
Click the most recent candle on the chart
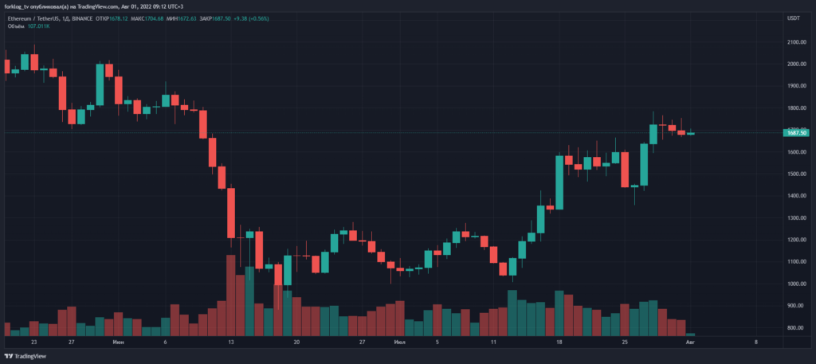click(690, 134)
